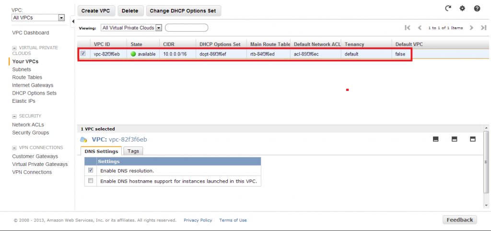This screenshot has width=491, height=231.
Task: Open DHCP Options Sets in sidebar
Action: tap(34, 93)
